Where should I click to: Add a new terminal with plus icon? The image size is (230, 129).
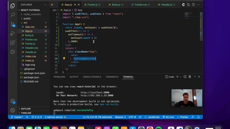177,77
